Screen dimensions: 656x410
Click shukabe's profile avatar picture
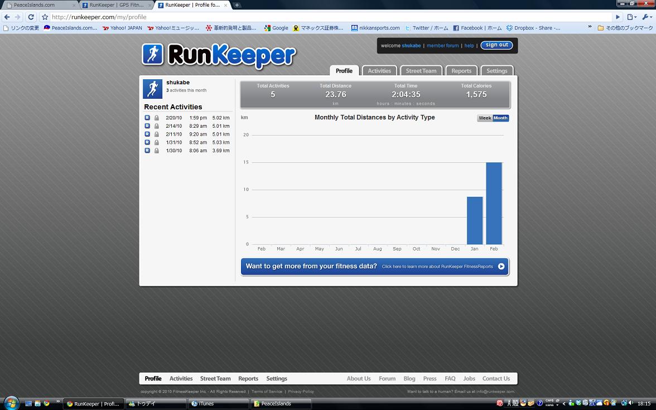pyautogui.click(x=152, y=89)
